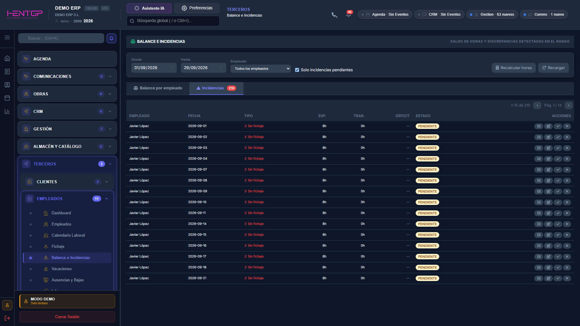
Task: Click the logout icon at the bottom left
Action: pos(7,318)
